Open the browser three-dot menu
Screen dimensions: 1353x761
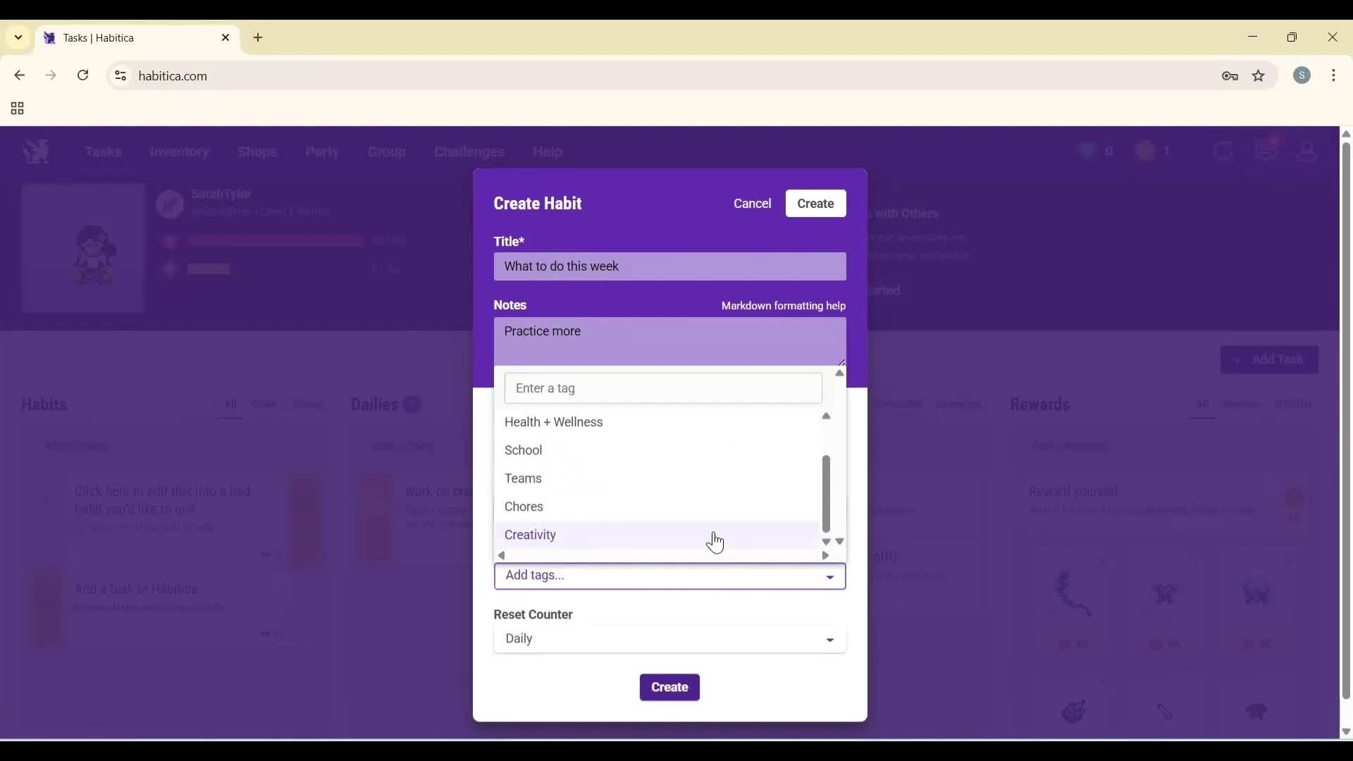tap(1335, 75)
